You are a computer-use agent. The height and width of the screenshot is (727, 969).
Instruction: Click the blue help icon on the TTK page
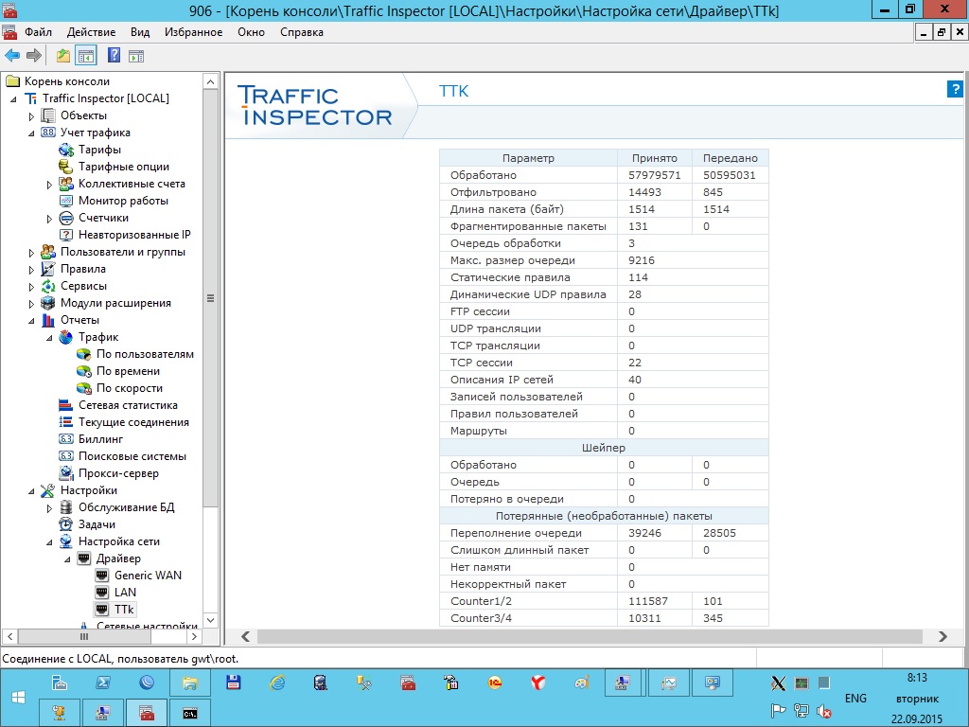954,89
